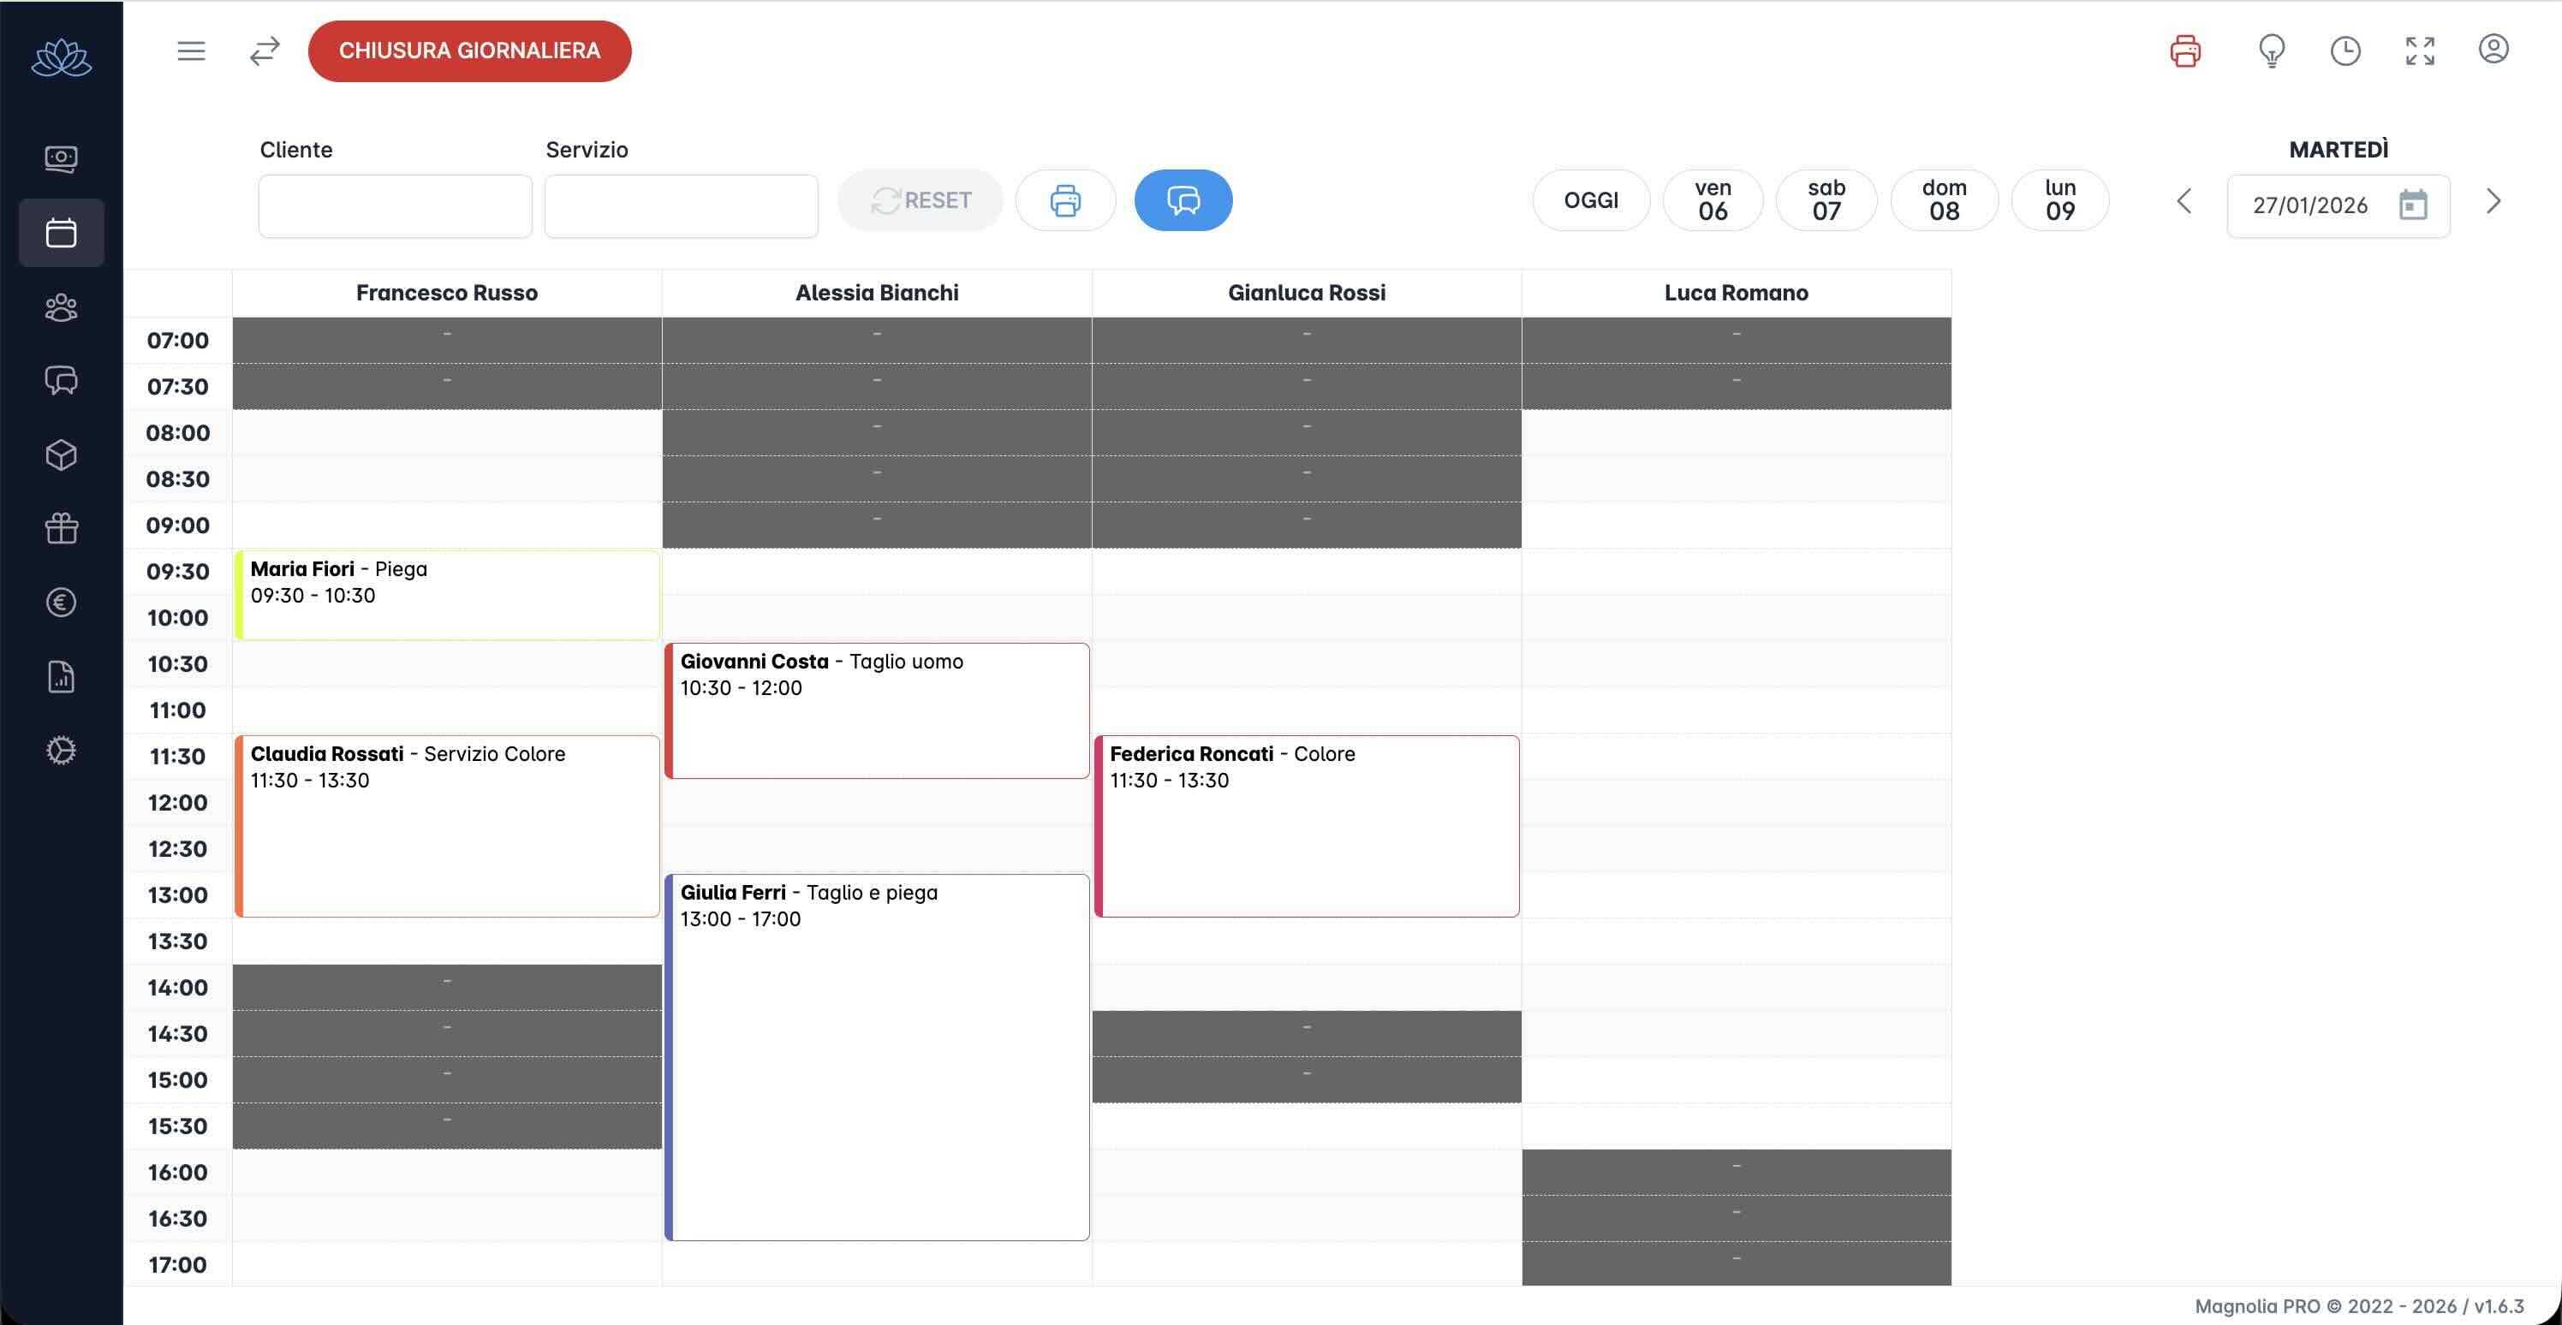Click the red printer icon in header
Screen dimensions: 2562x1325
coord(2185,51)
